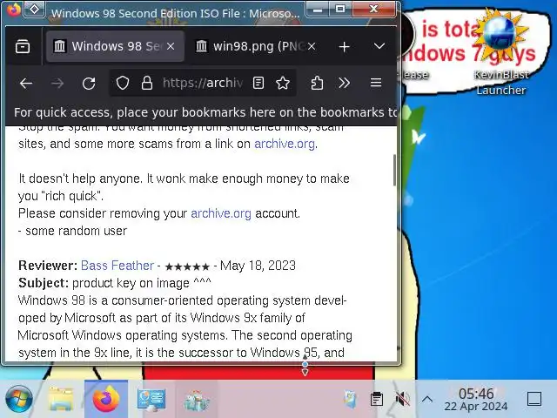Close the Windows 98 Se tab
This screenshot has width=557, height=418.
pos(171,46)
